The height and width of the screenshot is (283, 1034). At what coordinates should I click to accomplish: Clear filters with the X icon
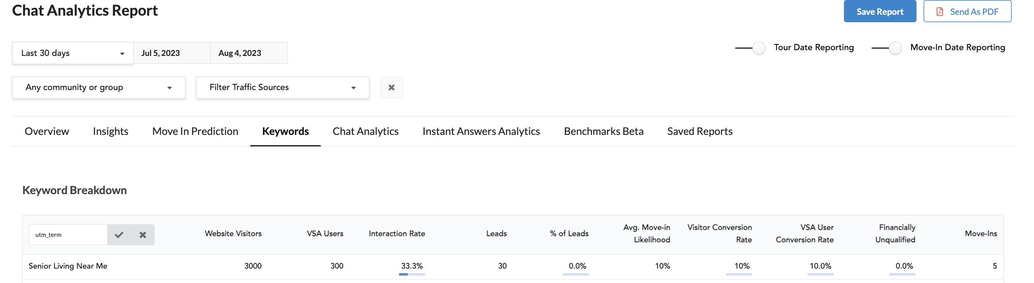coord(391,87)
